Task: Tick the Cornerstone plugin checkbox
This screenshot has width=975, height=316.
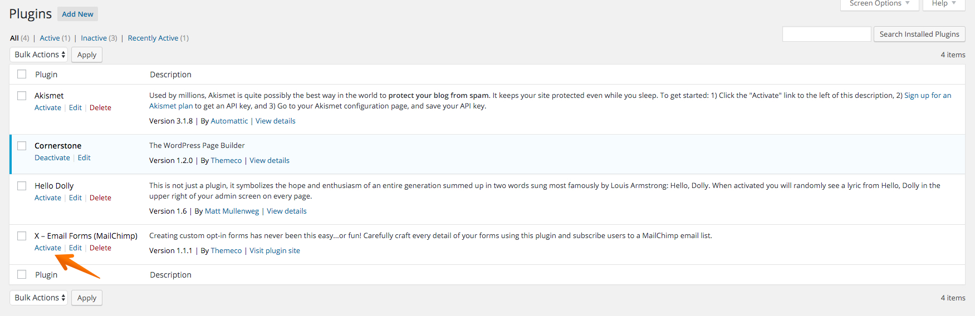Action: (22, 146)
